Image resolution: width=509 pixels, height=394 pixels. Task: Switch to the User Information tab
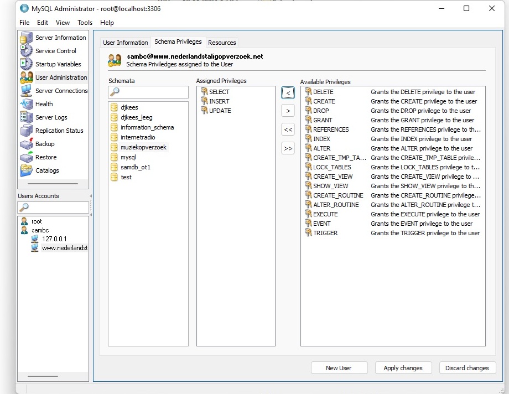coord(126,43)
